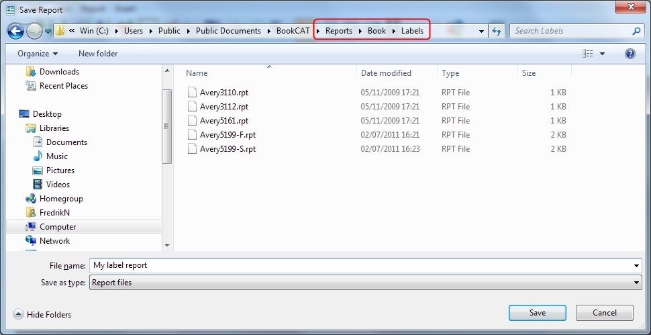Open the File name dropdown arrow
Image resolution: width=651 pixels, height=335 pixels.
click(636, 266)
